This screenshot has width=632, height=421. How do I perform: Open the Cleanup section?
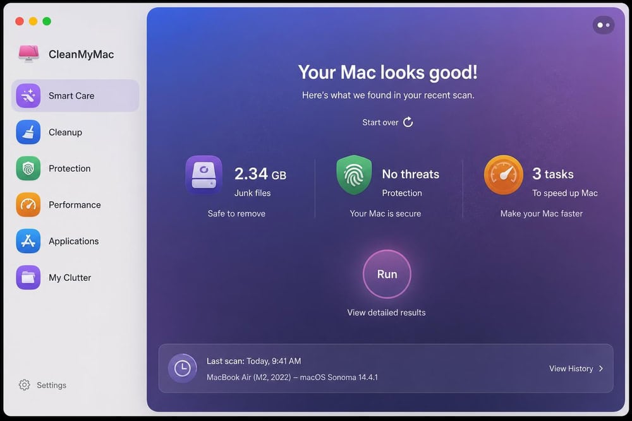75,132
